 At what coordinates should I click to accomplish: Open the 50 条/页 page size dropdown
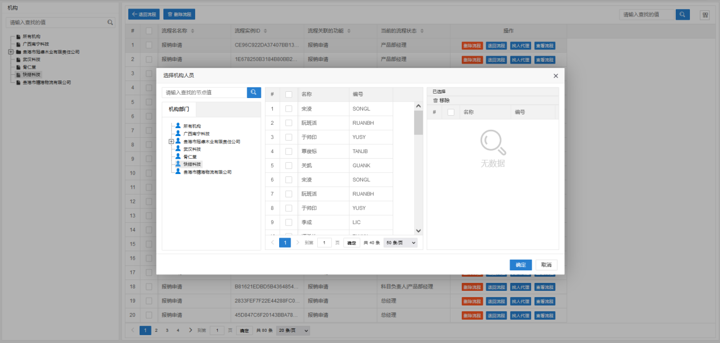(x=401, y=243)
